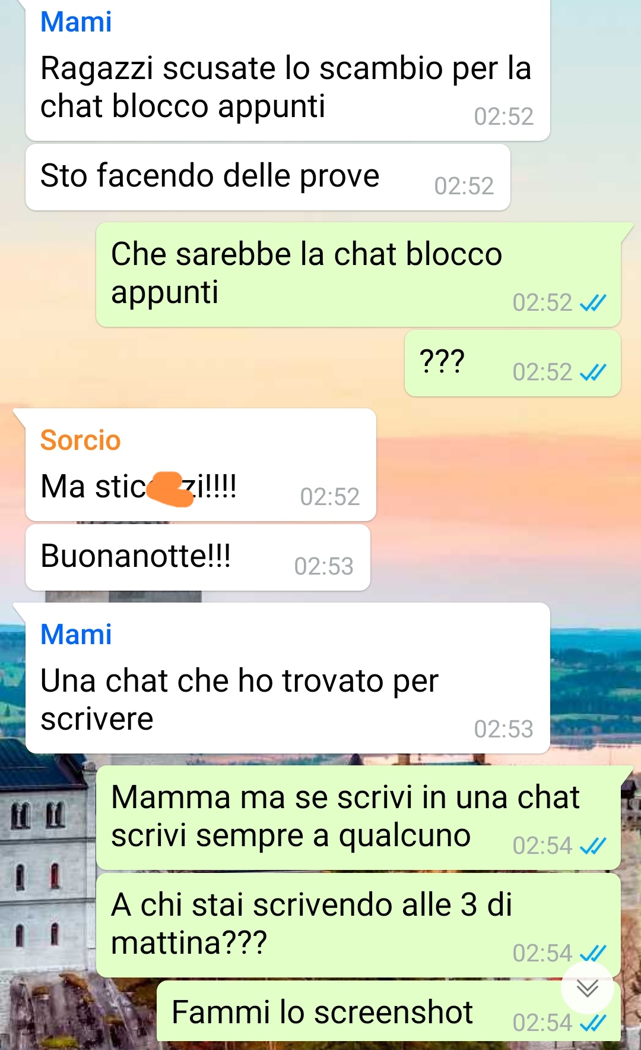Tap read ticks on 'A chi stai scrivendo' message
This screenshot has height=1050, width=641.
593,953
